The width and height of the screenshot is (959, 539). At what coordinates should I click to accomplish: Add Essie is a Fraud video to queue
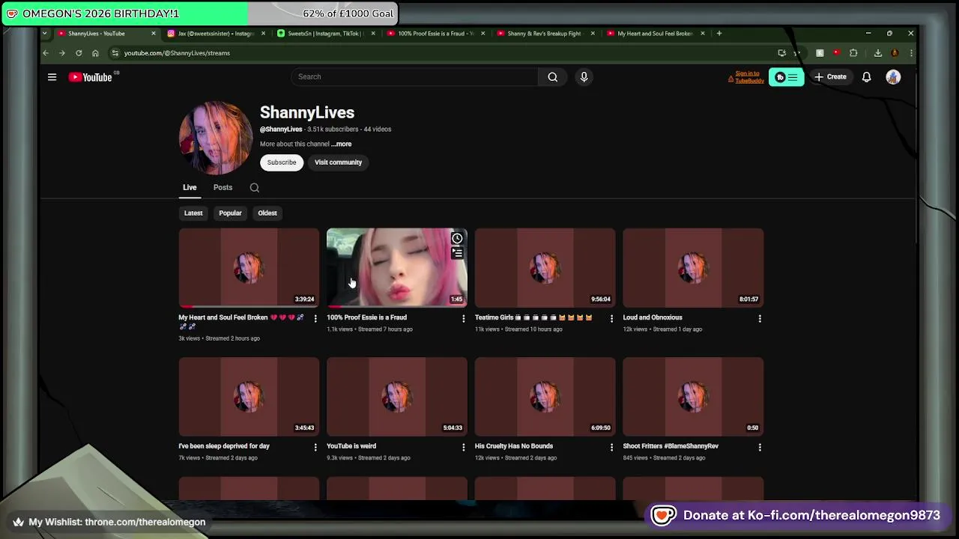(457, 254)
